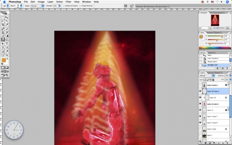This screenshot has height=145, width=232.
Task: Select the Path Selection tool
Action: 3,44
